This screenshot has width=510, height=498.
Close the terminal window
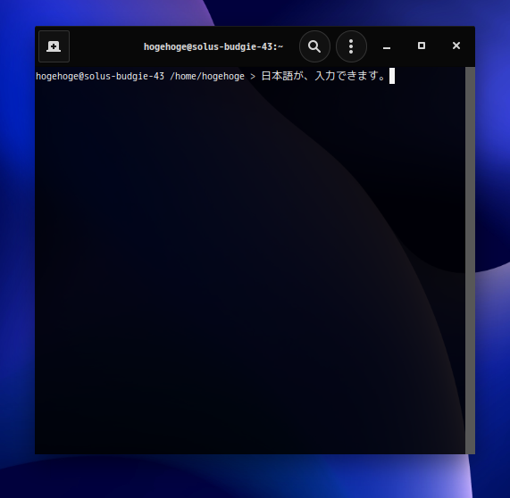click(456, 46)
